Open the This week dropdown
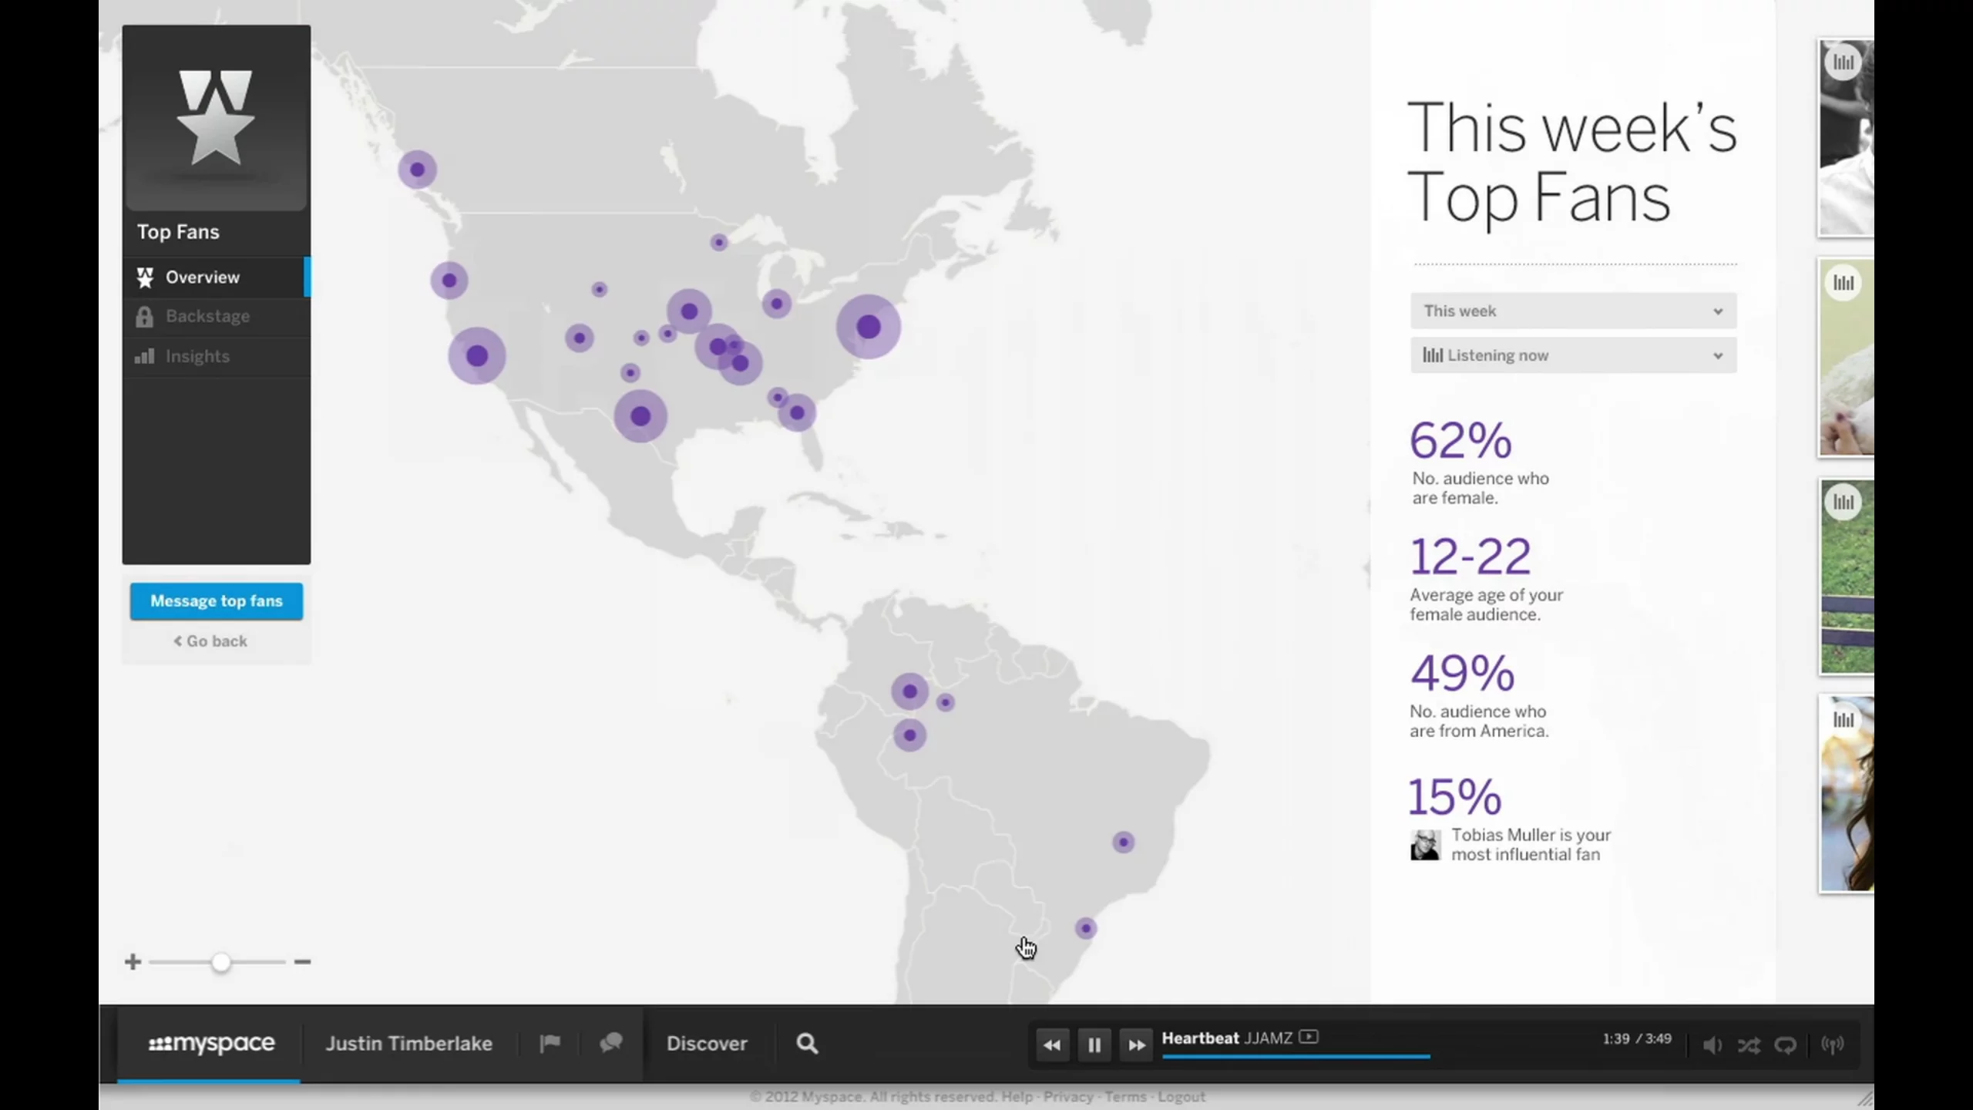Image resolution: width=1973 pixels, height=1110 pixels. click(1572, 311)
